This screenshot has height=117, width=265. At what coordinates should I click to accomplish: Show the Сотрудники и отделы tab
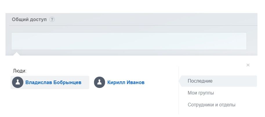211,105
